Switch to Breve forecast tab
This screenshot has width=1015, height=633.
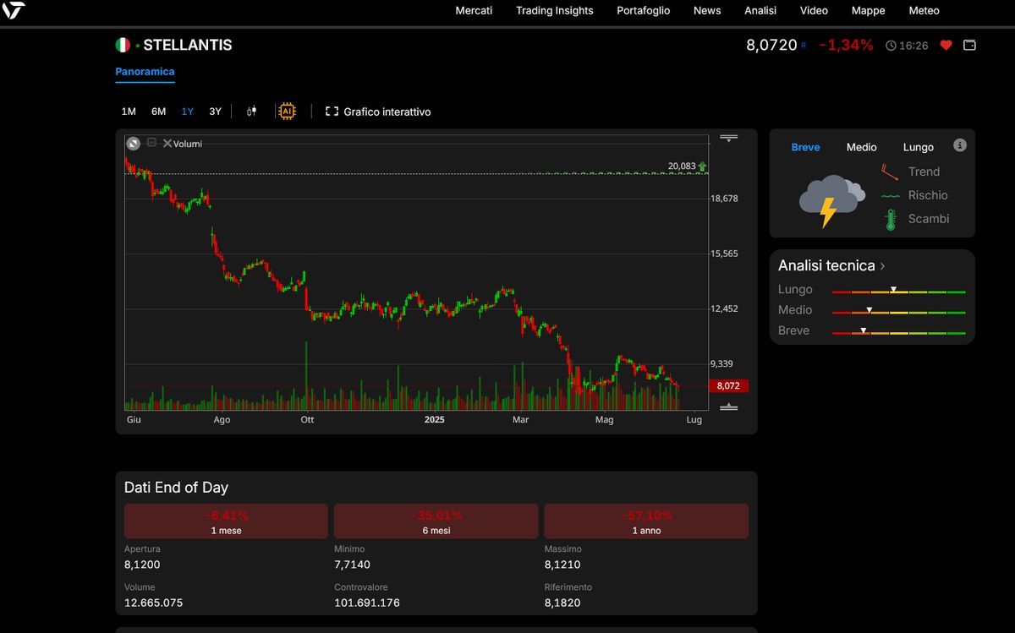pyautogui.click(x=805, y=147)
